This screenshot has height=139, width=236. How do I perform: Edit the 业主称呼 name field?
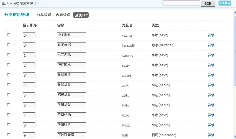click(71, 35)
